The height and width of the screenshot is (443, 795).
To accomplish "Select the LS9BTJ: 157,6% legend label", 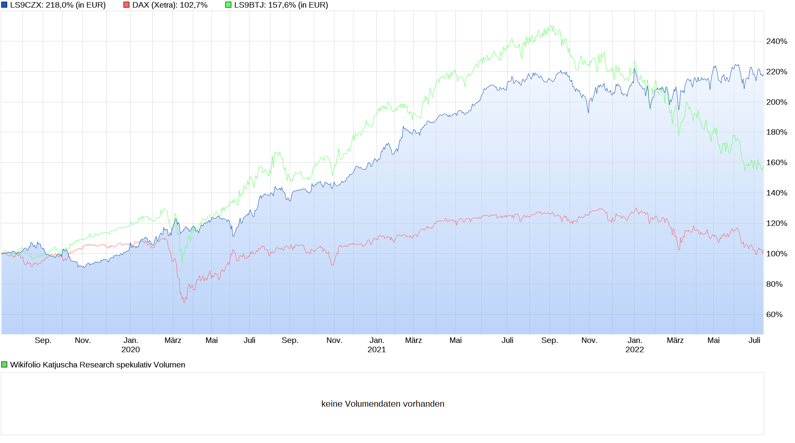I will point(281,5).
